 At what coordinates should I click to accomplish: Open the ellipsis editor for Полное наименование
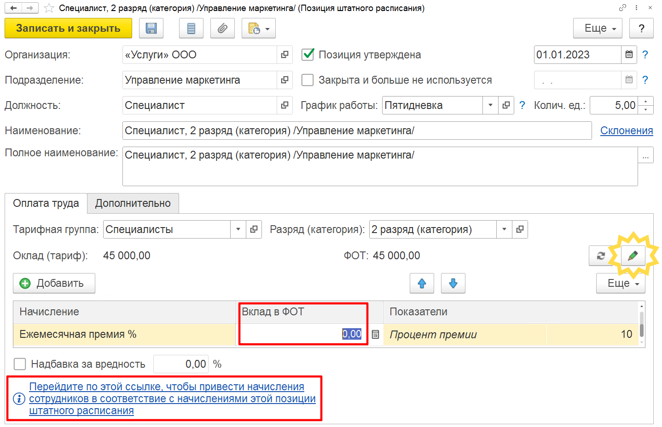(x=645, y=155)
